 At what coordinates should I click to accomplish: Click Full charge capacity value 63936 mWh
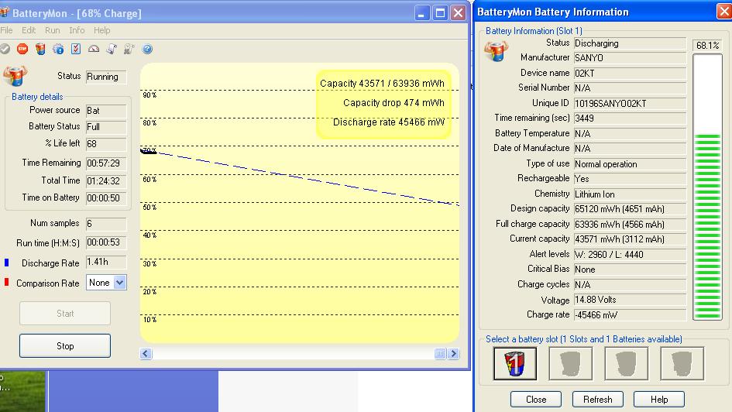(630, 225)
